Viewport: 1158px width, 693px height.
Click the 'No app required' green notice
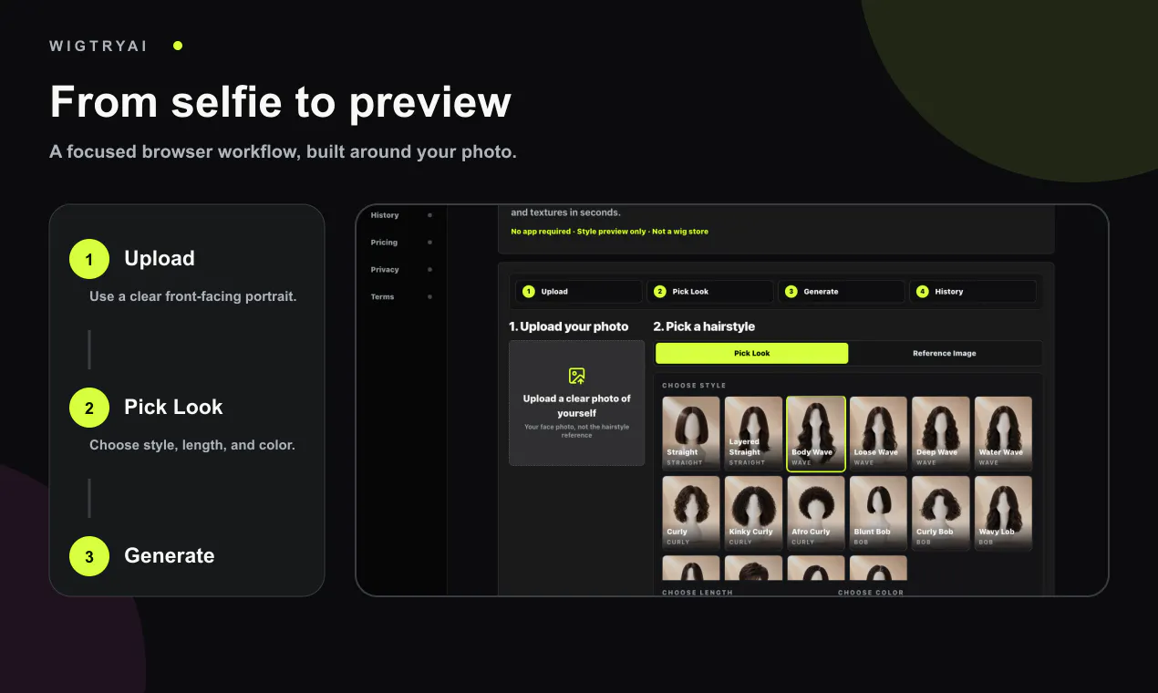(x=609, y=232)
